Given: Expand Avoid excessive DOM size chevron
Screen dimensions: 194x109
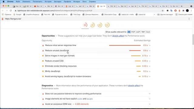Looking at the screenshot, I should coord(150,104).
